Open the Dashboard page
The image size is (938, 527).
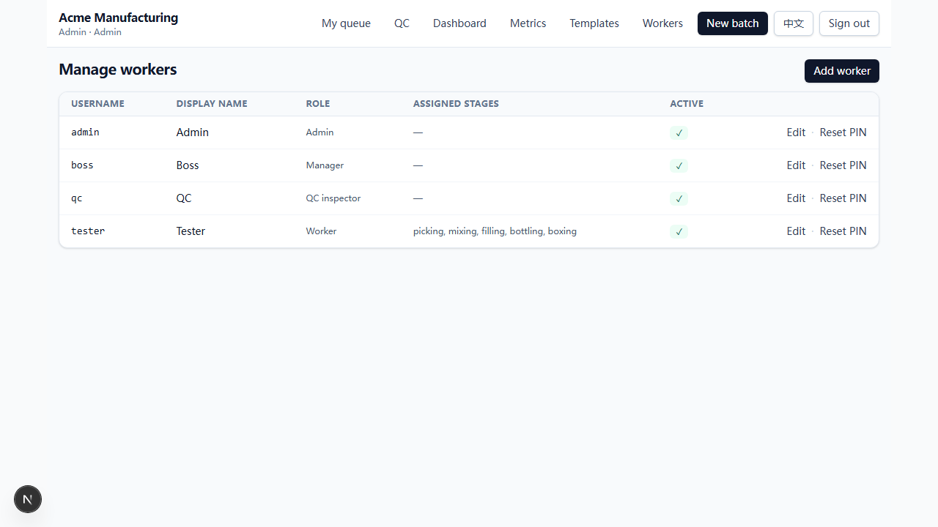tap(459, 23)
